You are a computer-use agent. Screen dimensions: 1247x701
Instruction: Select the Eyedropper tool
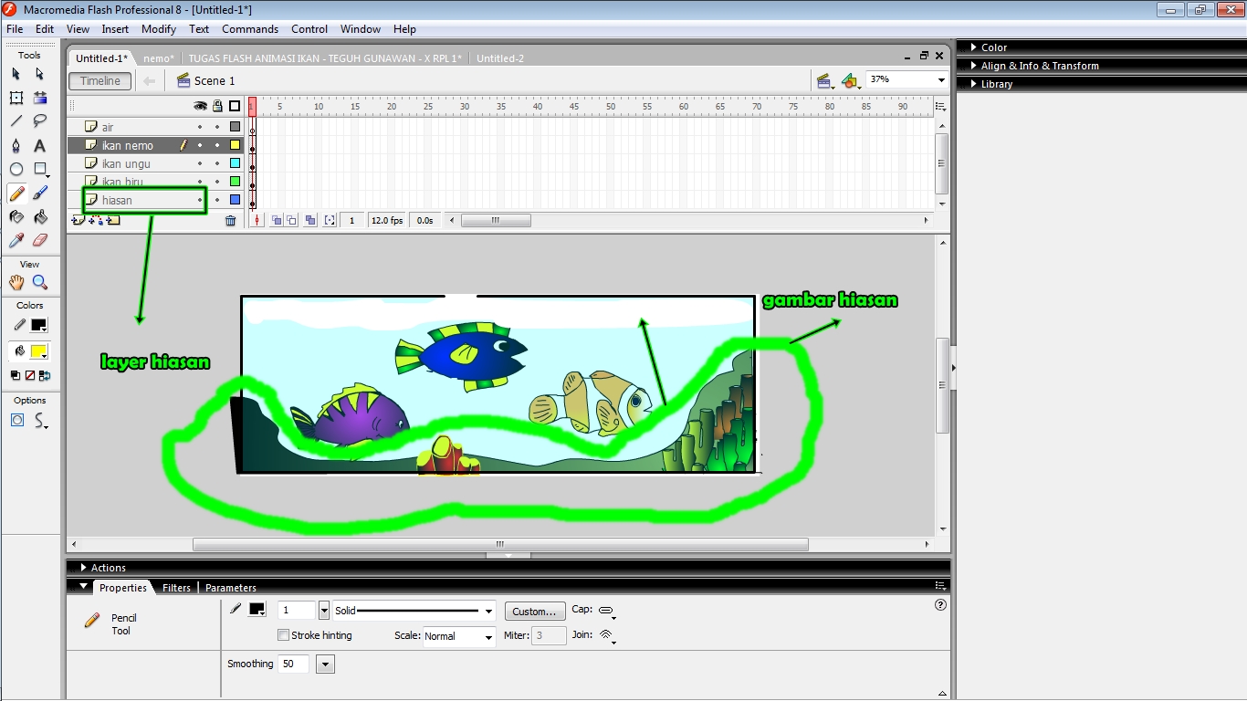coord(16,241)
